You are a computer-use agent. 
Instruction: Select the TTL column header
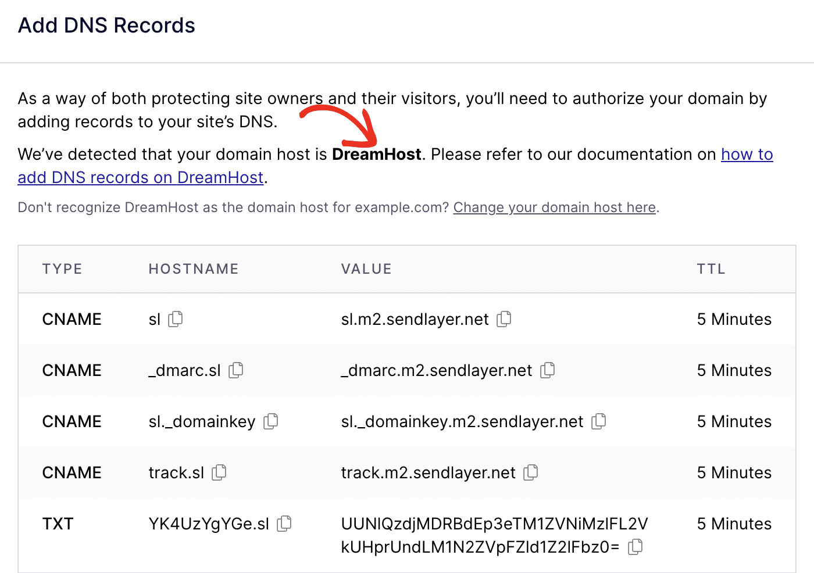pyautogui.click(x=711, y=268)
